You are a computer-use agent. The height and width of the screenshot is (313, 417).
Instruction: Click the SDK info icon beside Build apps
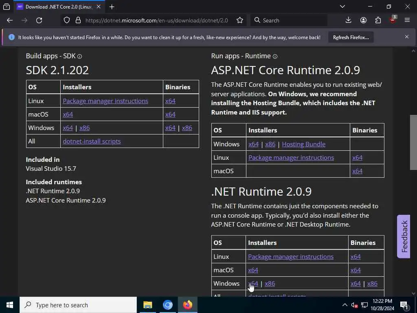coord(79,56)
